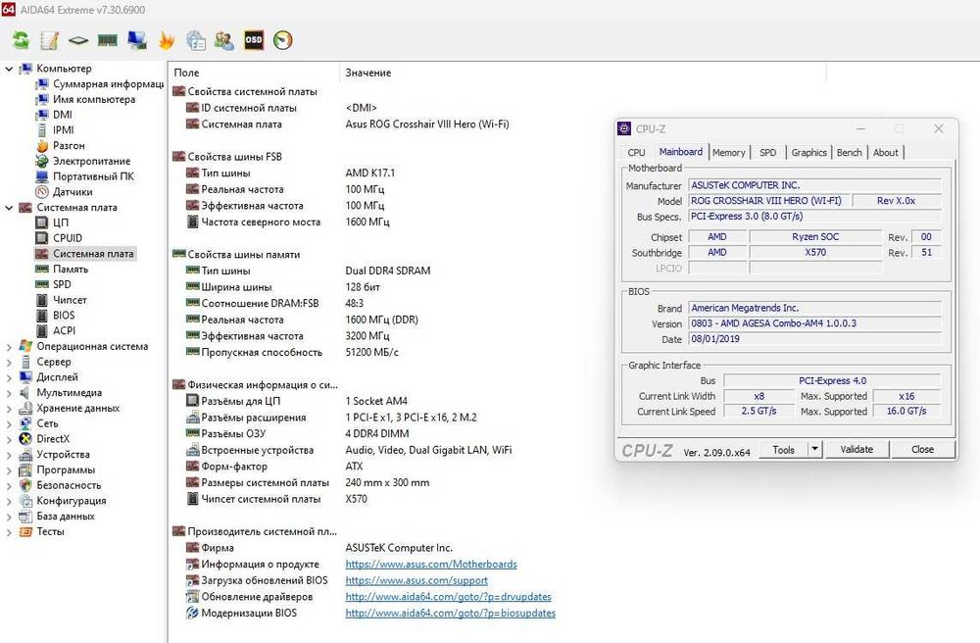Click the Значение column header
The image size is (980, 643).
[368, 73]
